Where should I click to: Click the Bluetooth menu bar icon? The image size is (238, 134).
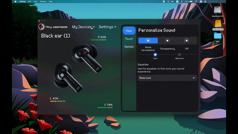coord(182,1)
